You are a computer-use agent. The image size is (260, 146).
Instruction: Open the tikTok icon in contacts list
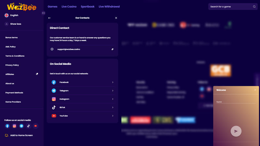click(54, 107)
